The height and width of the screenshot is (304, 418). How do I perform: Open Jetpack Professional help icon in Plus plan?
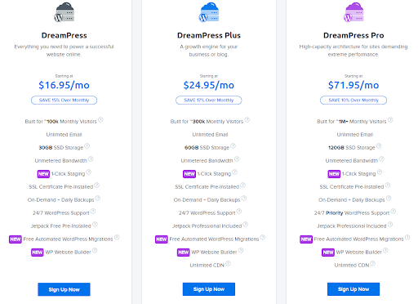[246, 225]
